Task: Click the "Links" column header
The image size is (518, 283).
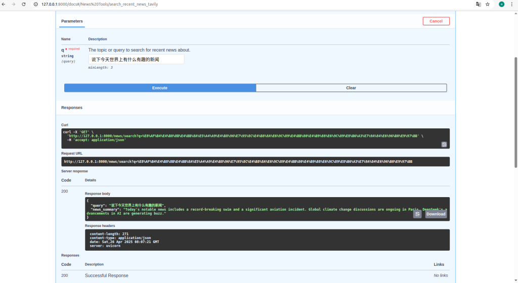Action: 439,264
